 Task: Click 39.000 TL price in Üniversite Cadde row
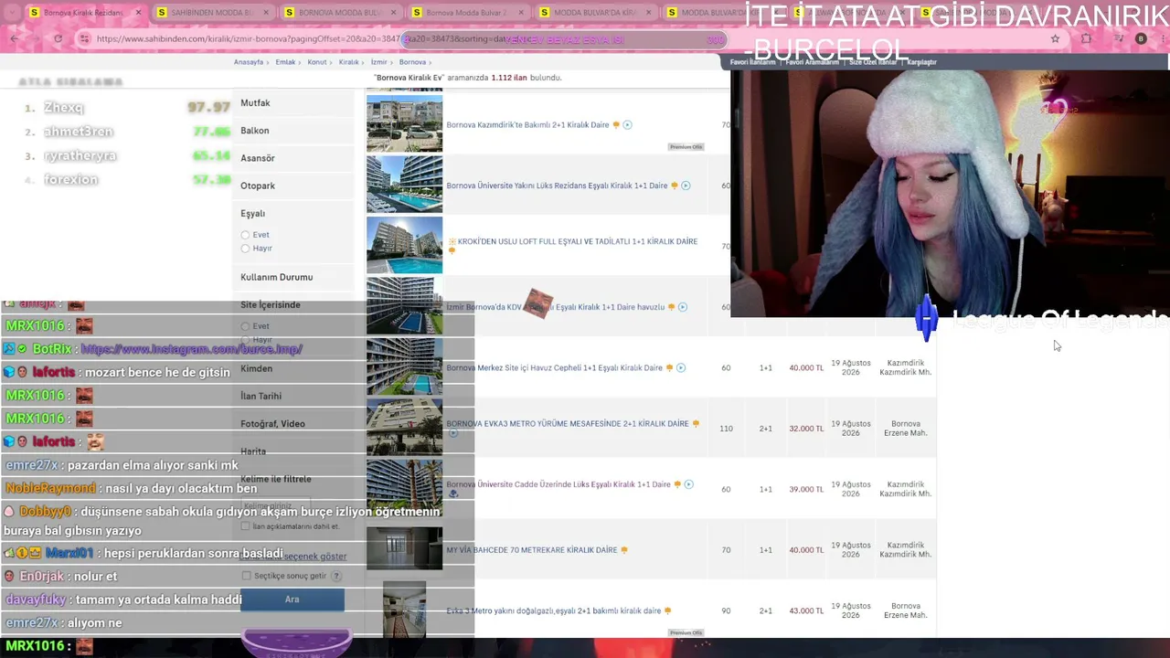[x=805, y=489]
